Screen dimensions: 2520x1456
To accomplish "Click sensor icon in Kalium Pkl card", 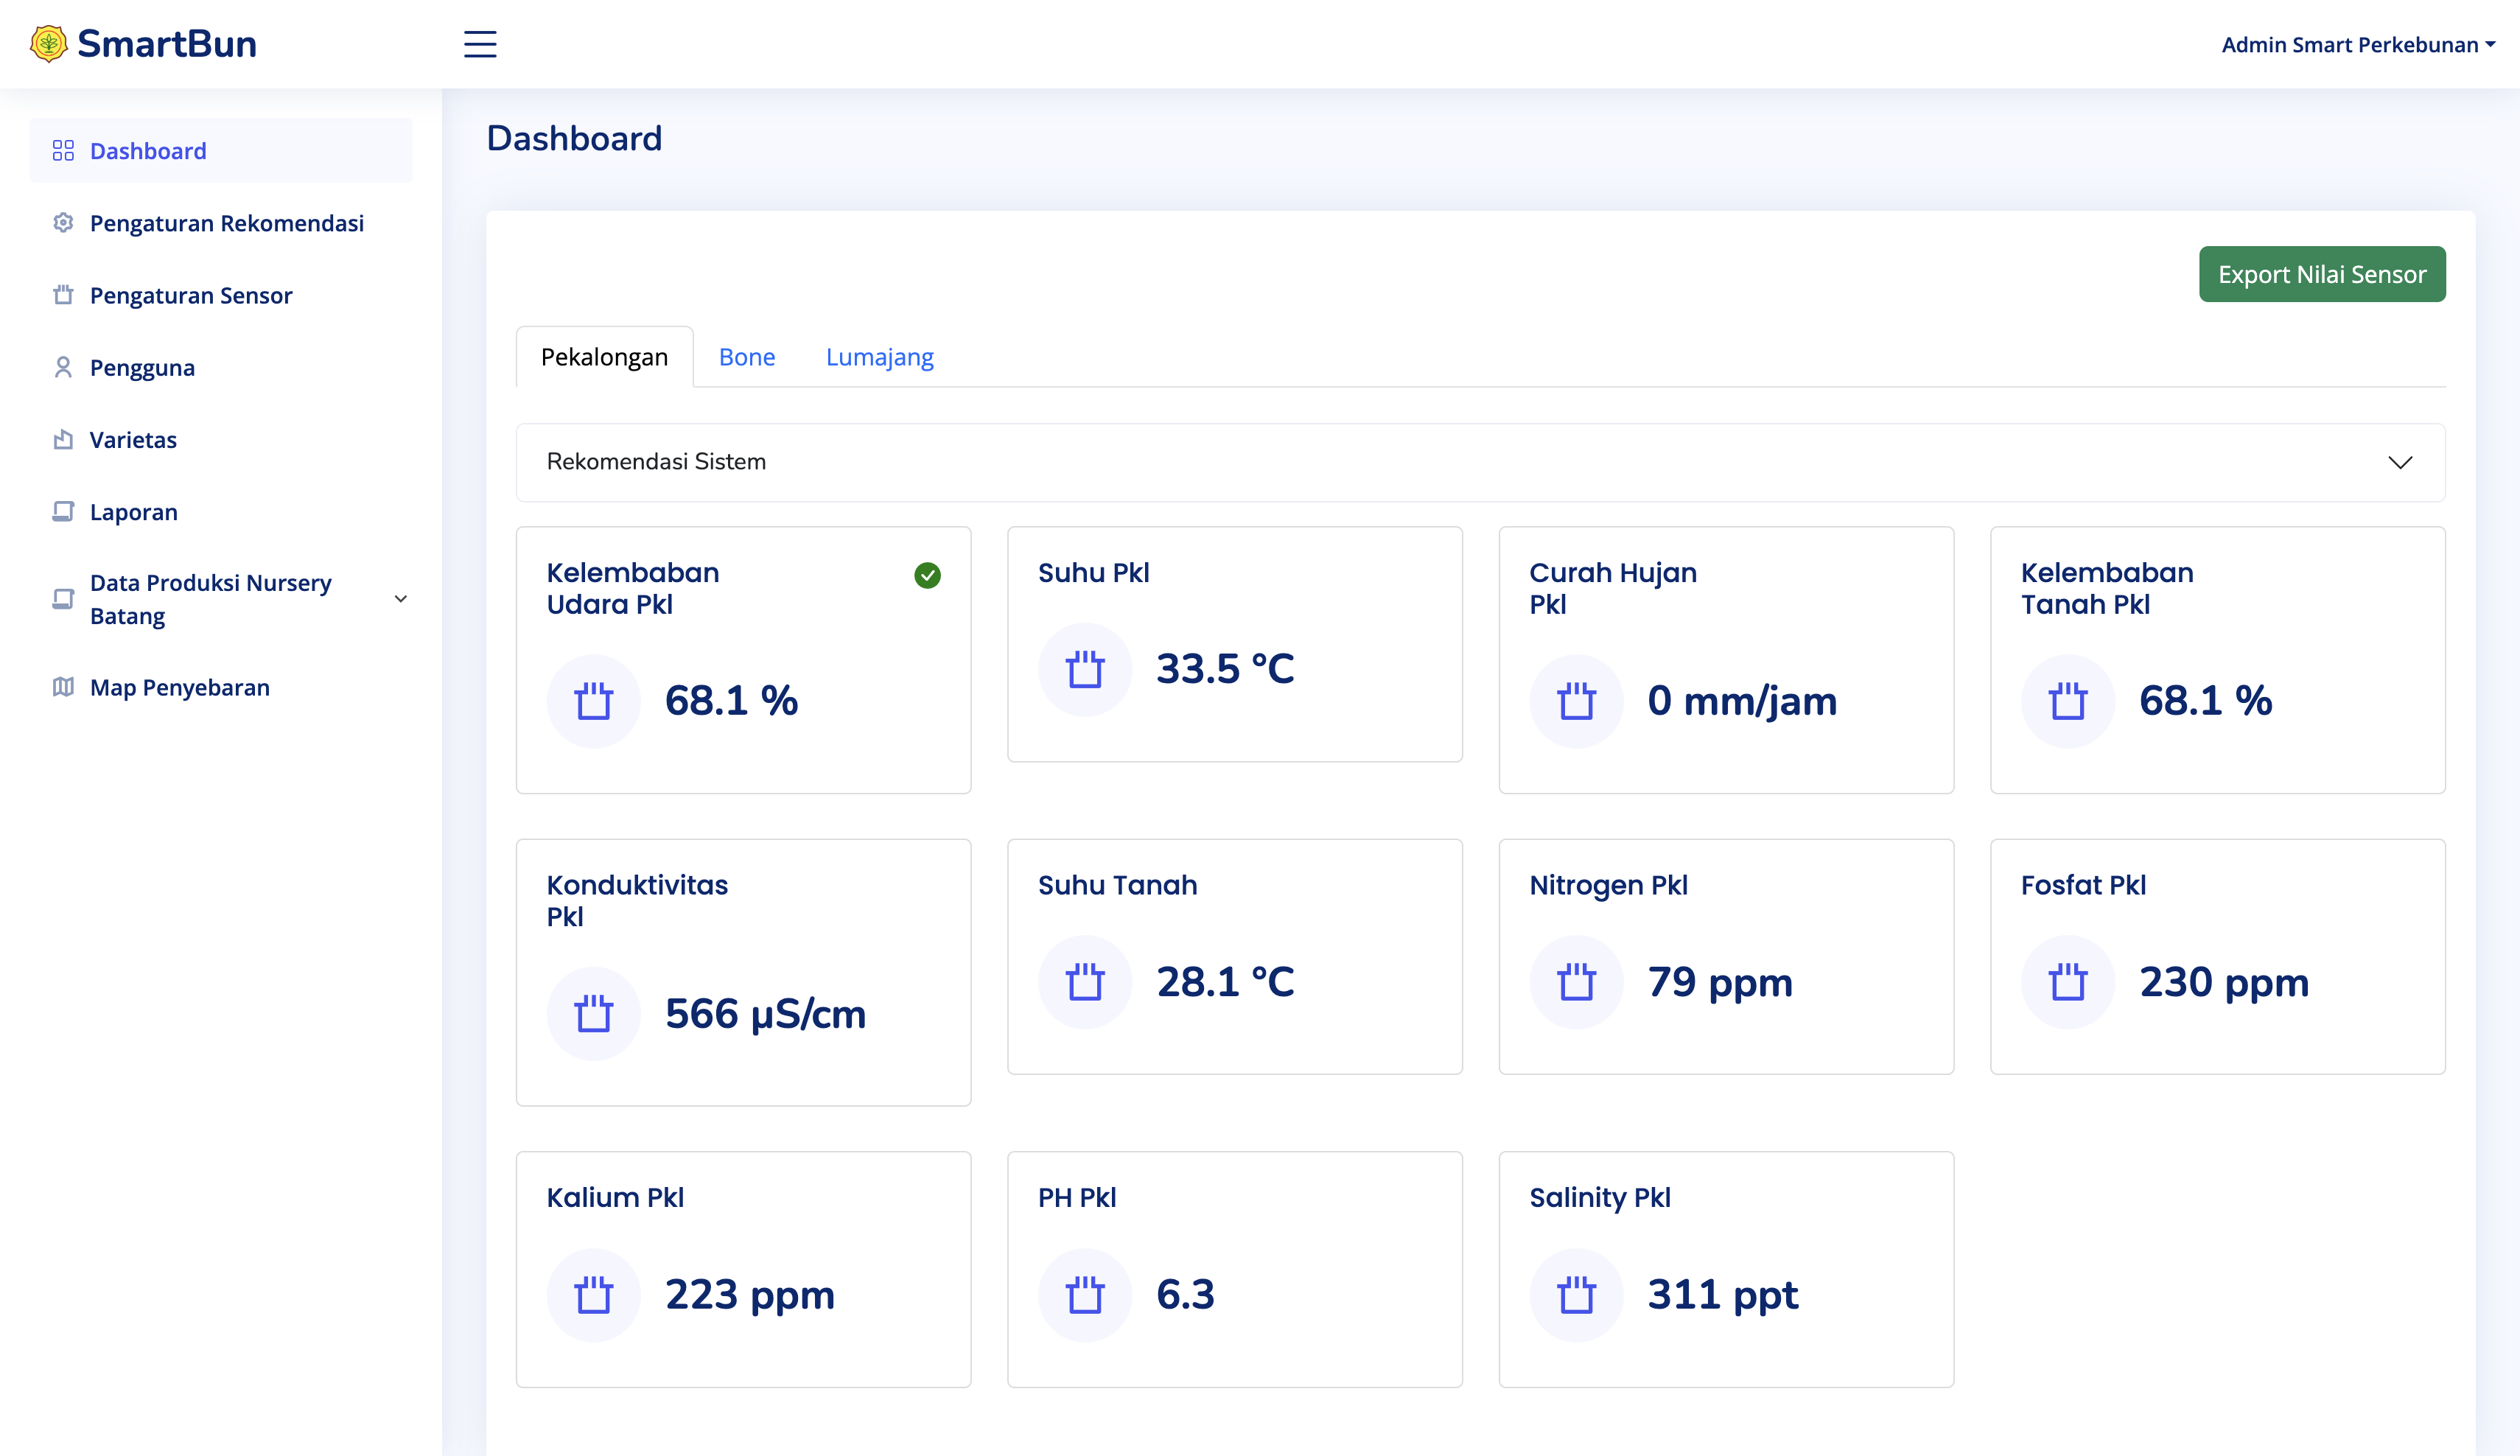I will [x=593, y=1295].
